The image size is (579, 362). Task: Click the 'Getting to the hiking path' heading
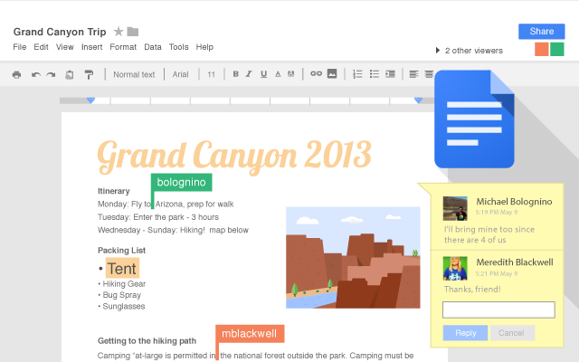(147, 340)
